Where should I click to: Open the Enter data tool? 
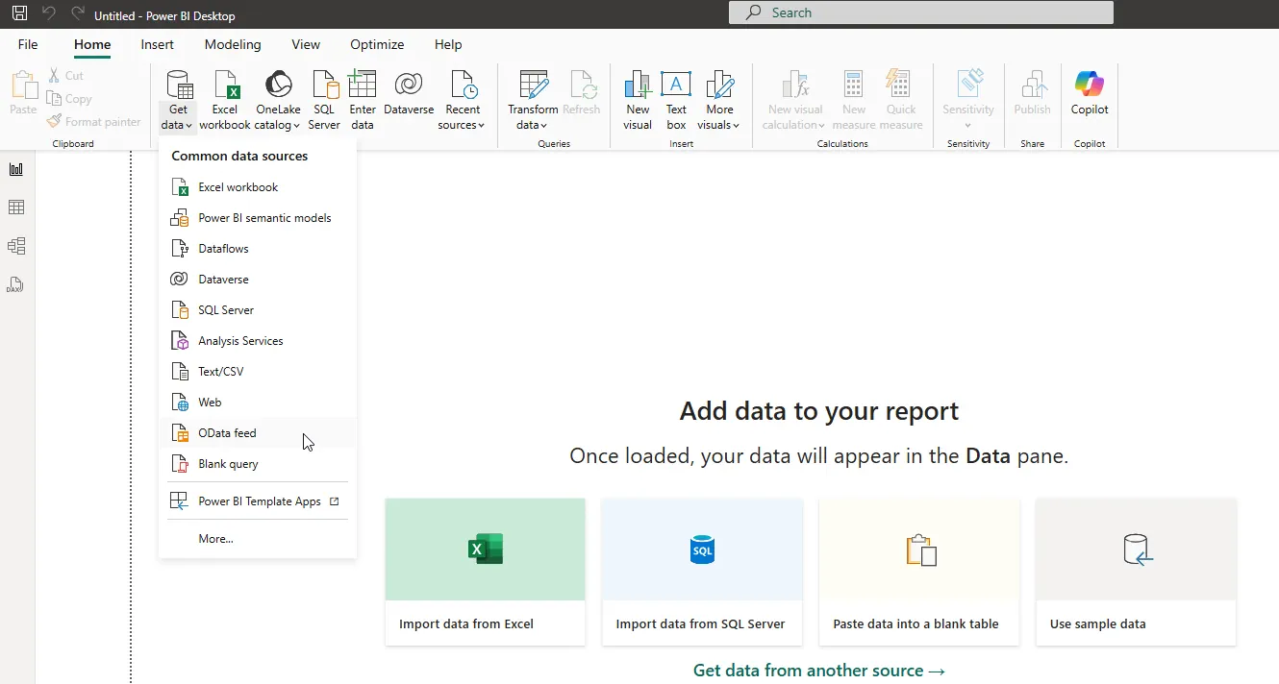(362, 96)
